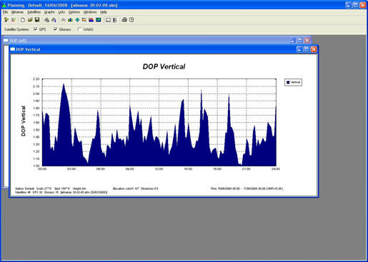Save using the floppy disk icon

click(x=37, y=20)
